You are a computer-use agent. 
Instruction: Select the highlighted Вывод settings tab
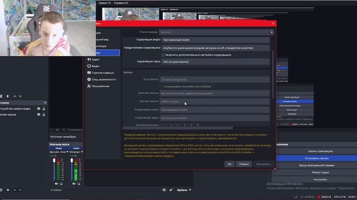108,53
